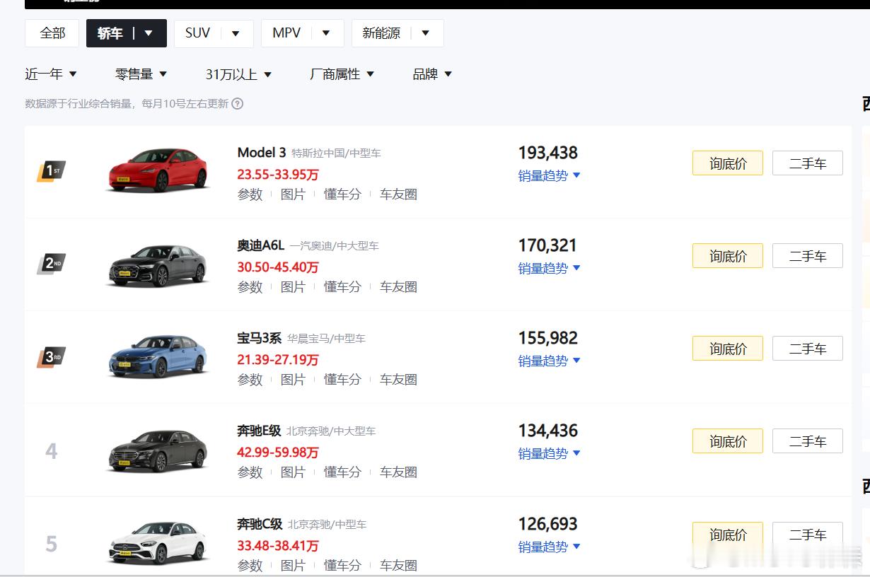The image size is (870, 577).
Task: Expand the 新能源 tab dropdown arrow
Action: point(425,33)
